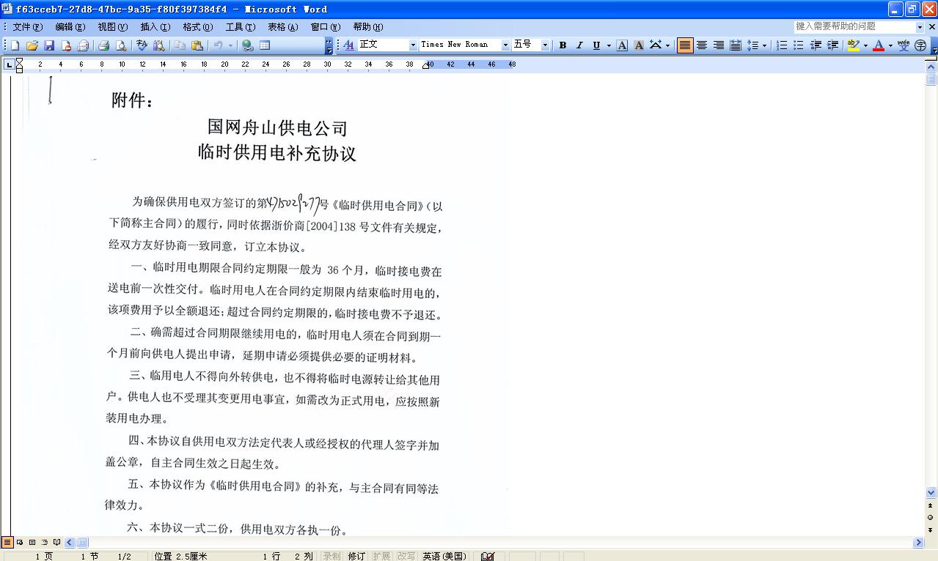The image size is (938, 561).
Task: Open the 文件(F) menu
Action: pyautogui.click(x=28, y=27)
